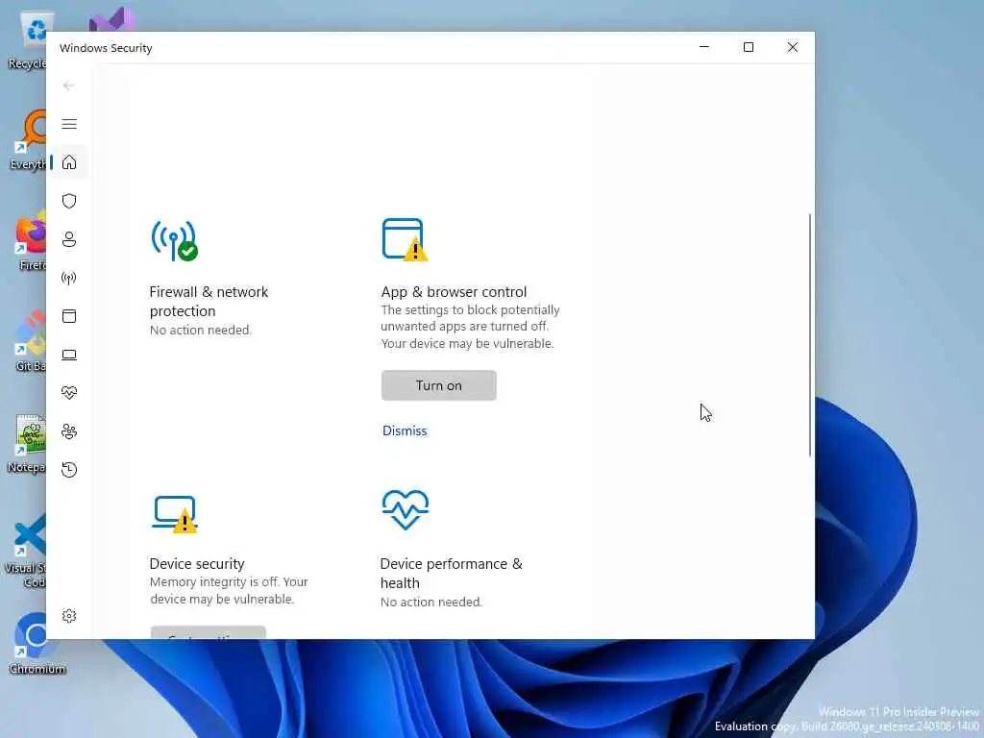This screenshot has width=984, height=738.
Task: Maximize the Windows Security window
Action: (x=748, y=47)
